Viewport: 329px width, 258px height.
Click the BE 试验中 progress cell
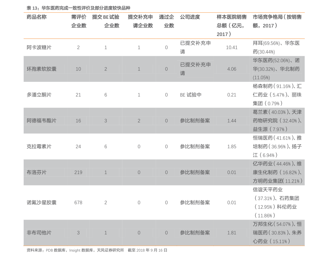click(191, 95)
